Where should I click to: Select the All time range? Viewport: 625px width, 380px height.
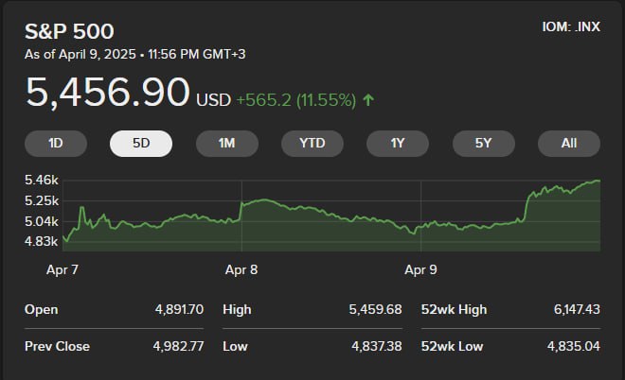click(x=569, y=143)
